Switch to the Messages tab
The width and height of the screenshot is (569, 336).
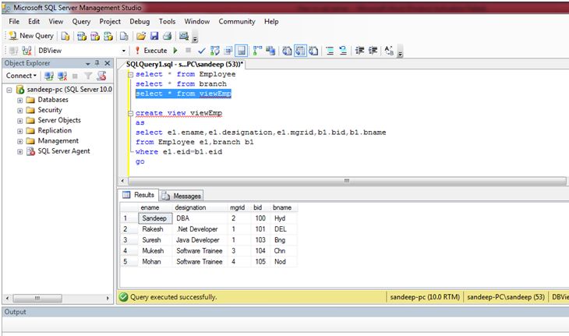[182, 196]
